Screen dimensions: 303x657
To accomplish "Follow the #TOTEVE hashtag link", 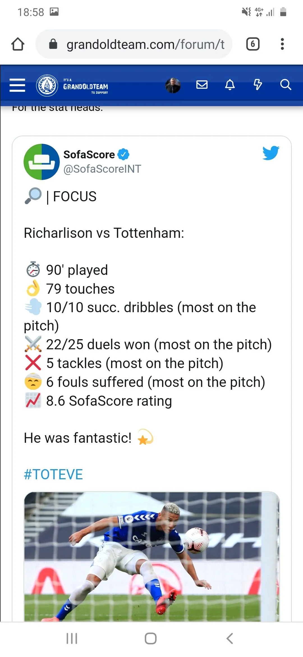I will 53,474.
